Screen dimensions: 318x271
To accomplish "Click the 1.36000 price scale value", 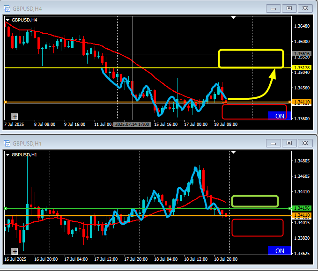I will pyautogui.click(x=302, y=42).
